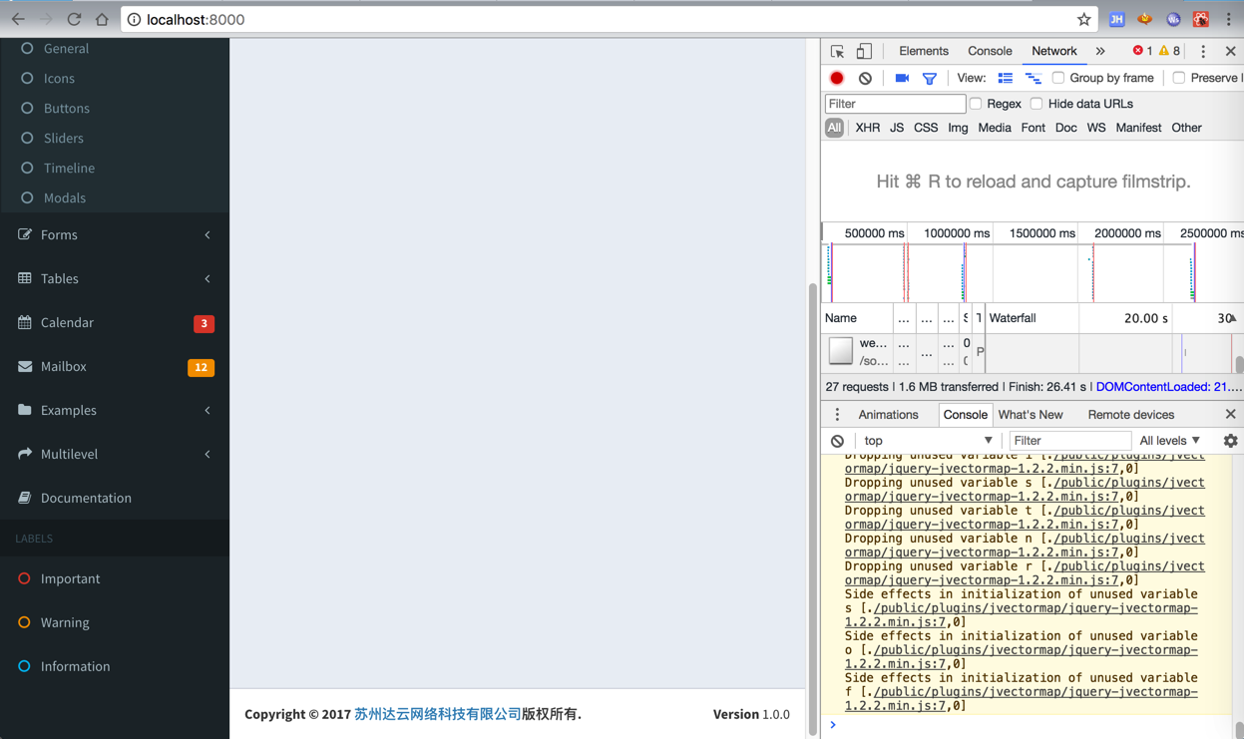Open the console settings gear
The width and height of the screenshot is (1244, 739).
pos(1230,441)
